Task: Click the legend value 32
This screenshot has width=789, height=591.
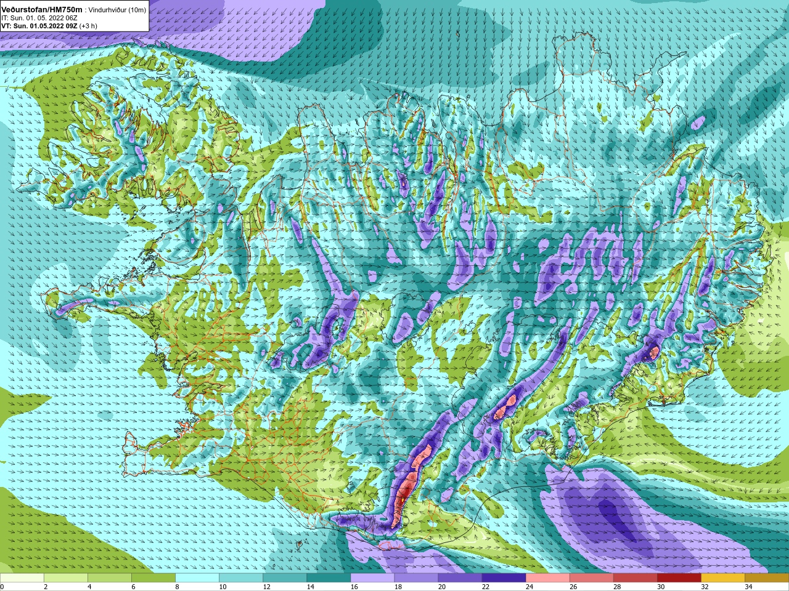Action: point(704,587)
